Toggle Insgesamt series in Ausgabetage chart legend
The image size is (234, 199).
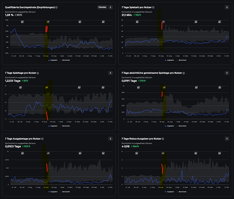click(53, 192)
